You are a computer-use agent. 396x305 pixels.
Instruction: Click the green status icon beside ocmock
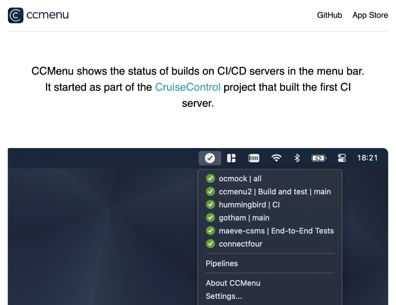(210, 178)
